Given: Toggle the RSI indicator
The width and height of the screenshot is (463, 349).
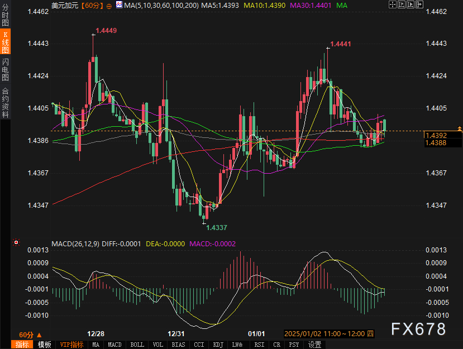Looking at the screenshot, I should tap(259, 345).
